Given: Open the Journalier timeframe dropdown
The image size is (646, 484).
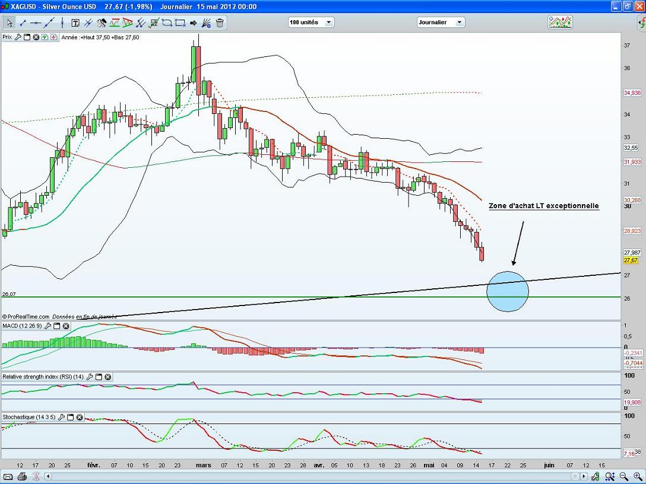Looking at the screenshot, I should [x=441, y=23].
